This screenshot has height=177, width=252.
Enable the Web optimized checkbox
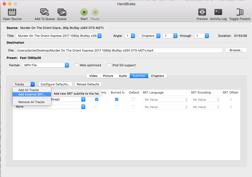pyautogui.click(x=77, y=65)
